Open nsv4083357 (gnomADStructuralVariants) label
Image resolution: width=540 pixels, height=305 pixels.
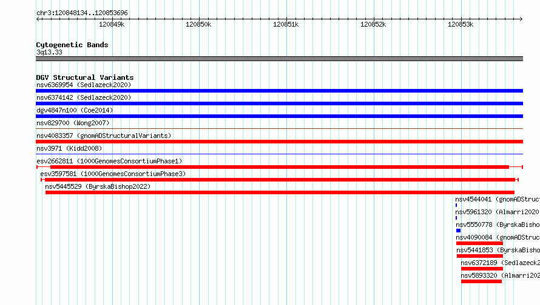click(x=104, y=136)
